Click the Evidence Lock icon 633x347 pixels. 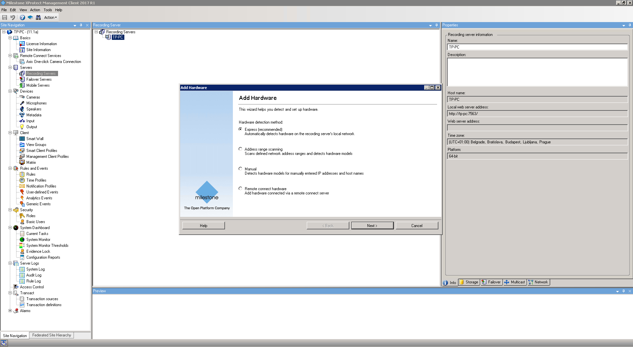(x=22, y=251)
